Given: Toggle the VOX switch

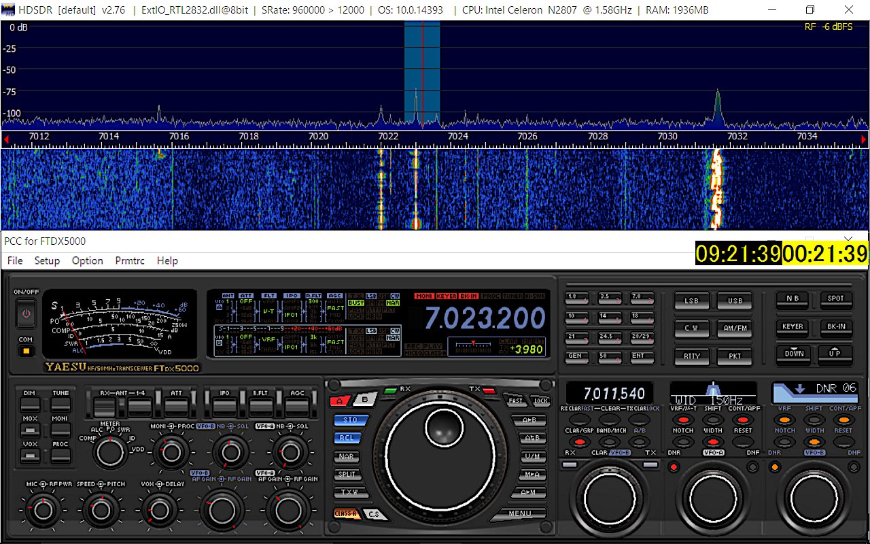Looking at the screenshot, I should point(29,456).
